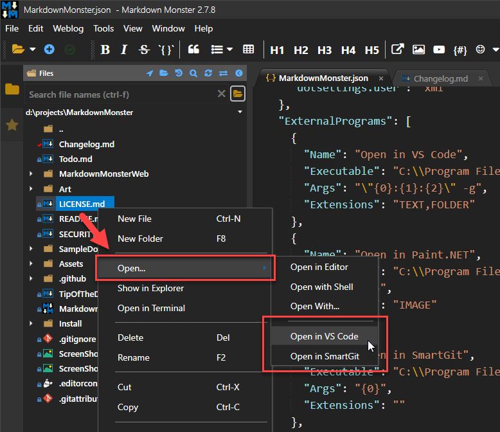
Task: Open the Tools menu
Action: coord(103,28)
